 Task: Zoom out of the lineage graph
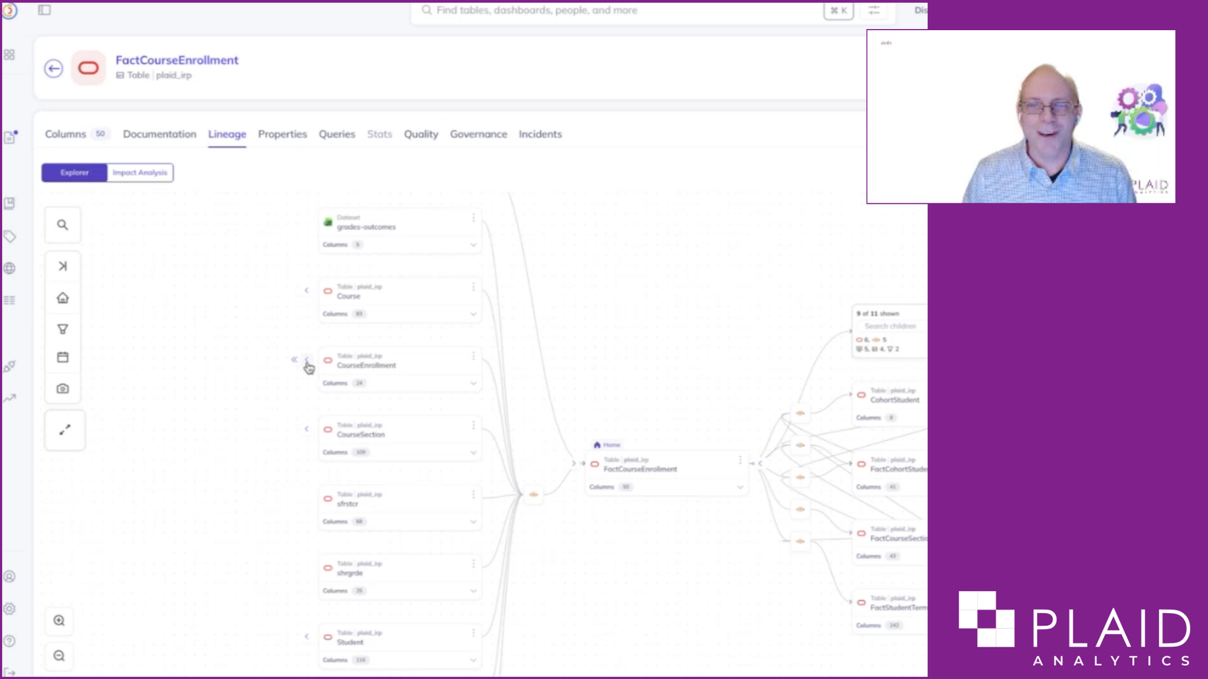(59, 655)
